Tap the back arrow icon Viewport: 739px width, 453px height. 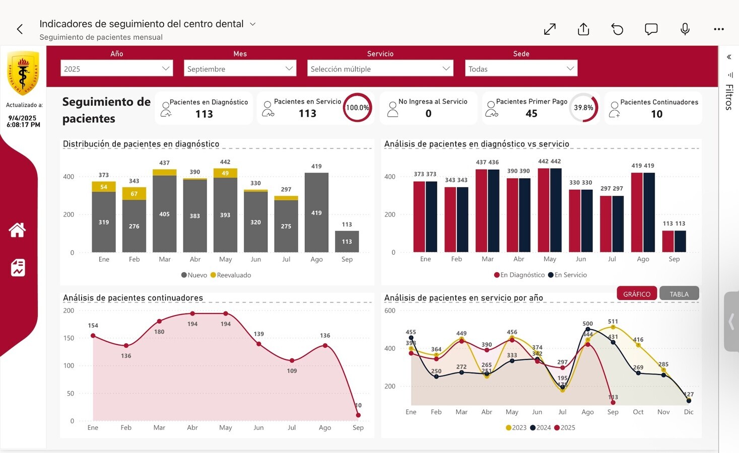tap(20, 29)
